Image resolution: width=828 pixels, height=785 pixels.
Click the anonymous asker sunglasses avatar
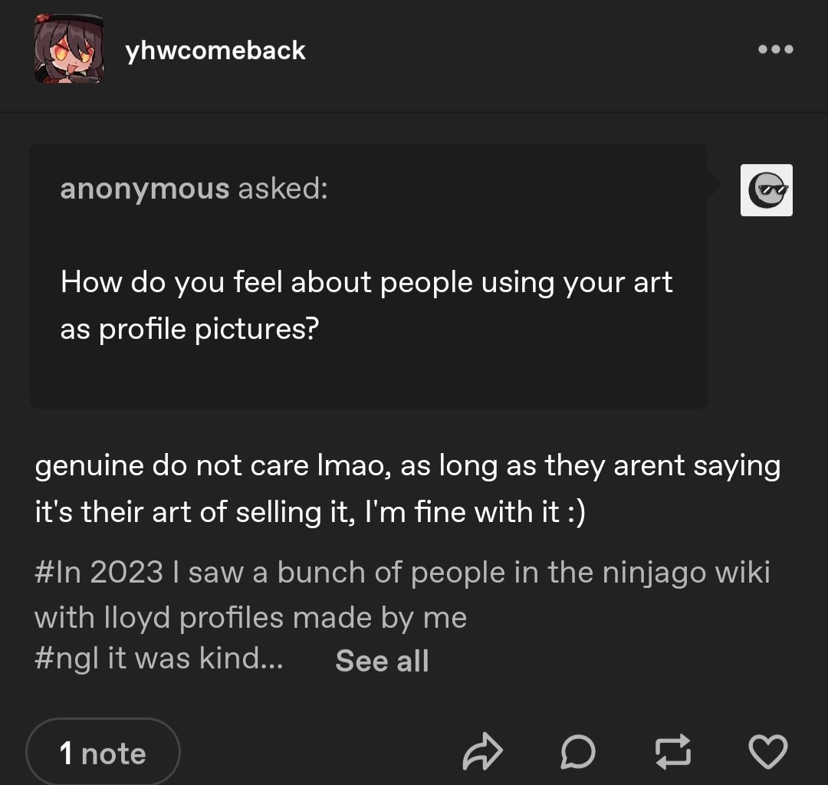coord(766,190)
